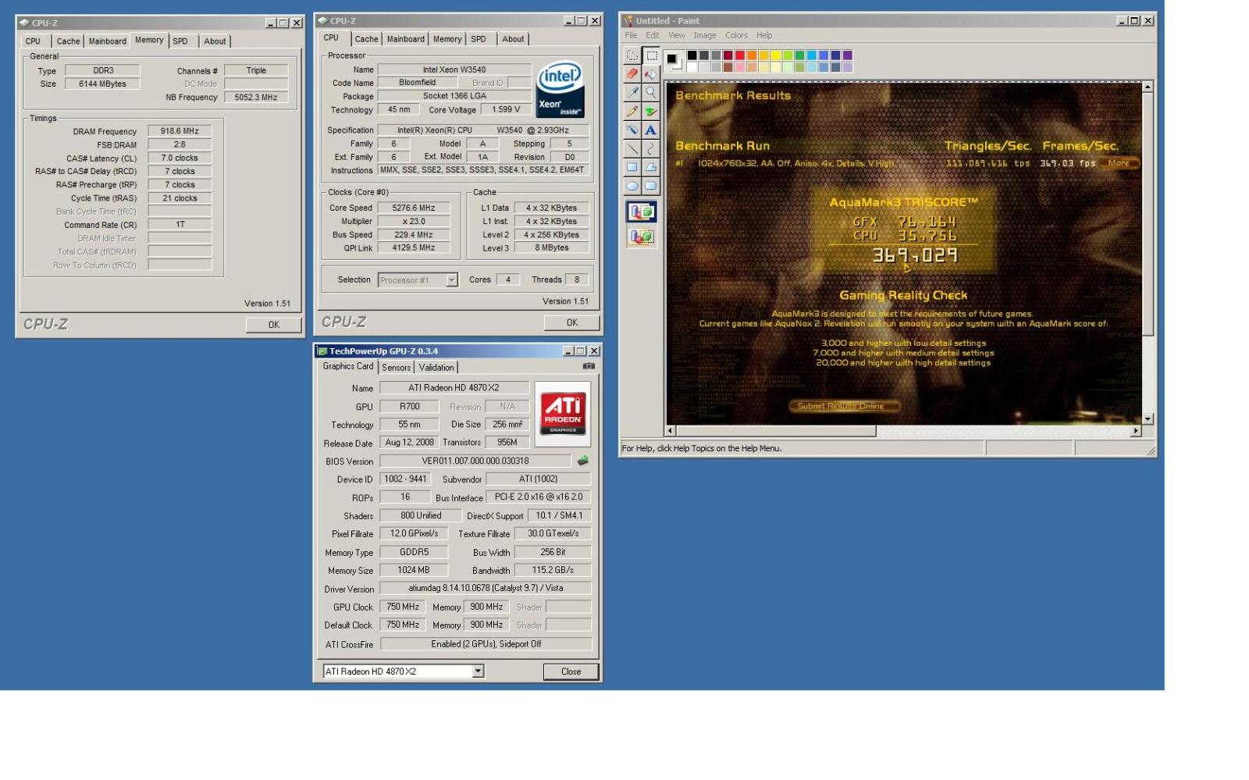Image resolution: width=1249 pixels, height=780 pixels.
Task: Open Mainboard tab in the CPU-Z memory window
Action: point(107,41)
